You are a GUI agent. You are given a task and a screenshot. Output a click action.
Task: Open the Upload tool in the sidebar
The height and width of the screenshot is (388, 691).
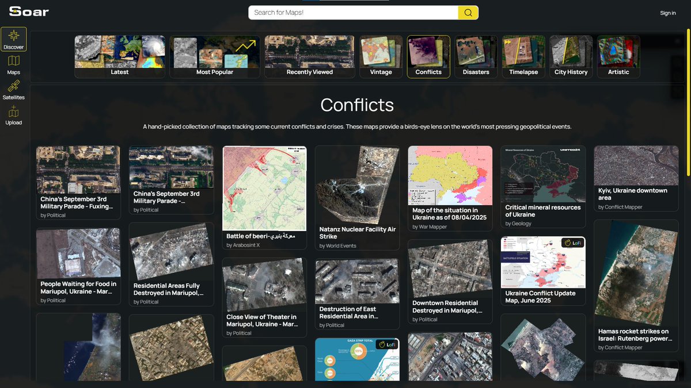13,115
